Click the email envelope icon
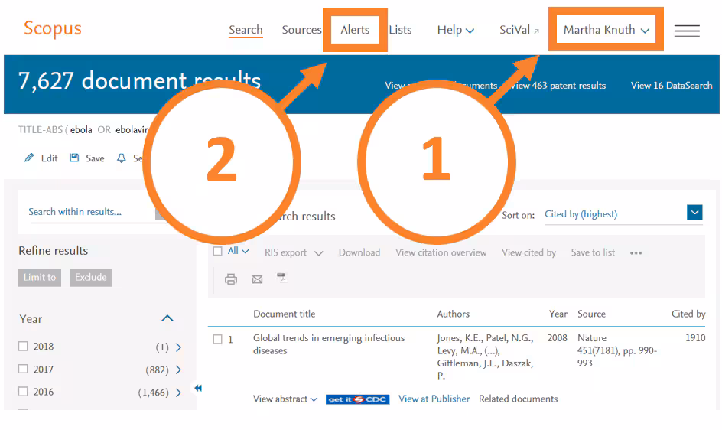Viewport: 722px width, 430px height. click(258, 279)
